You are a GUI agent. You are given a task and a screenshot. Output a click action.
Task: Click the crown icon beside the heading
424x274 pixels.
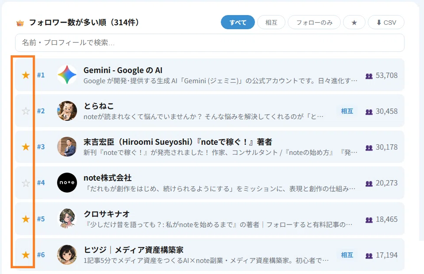point(20,23)
